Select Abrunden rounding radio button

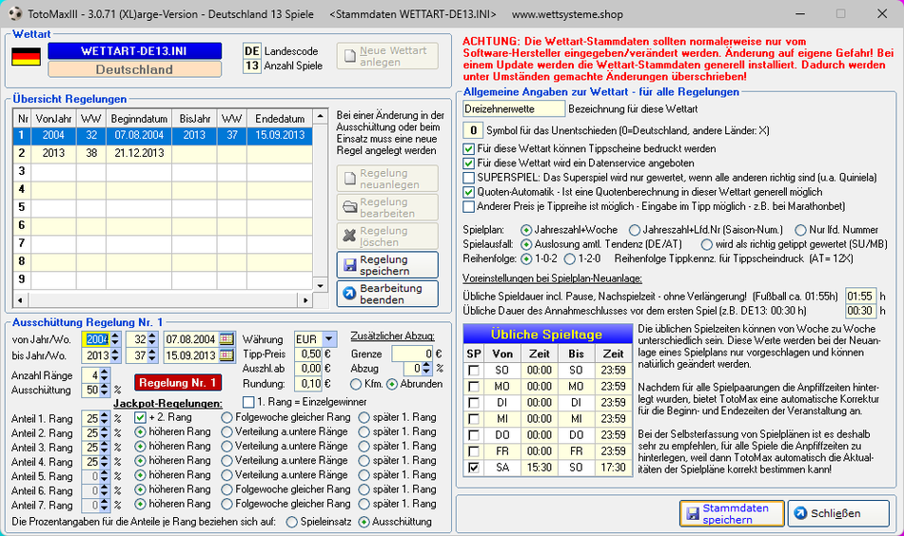pos(392,384)
